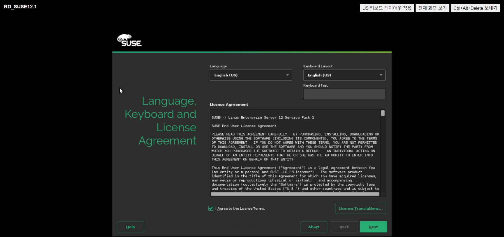Click the SUSE chameleon logo
Viewport: 504px width, 237px height.
pyautogui.click(x=129, y=40)
